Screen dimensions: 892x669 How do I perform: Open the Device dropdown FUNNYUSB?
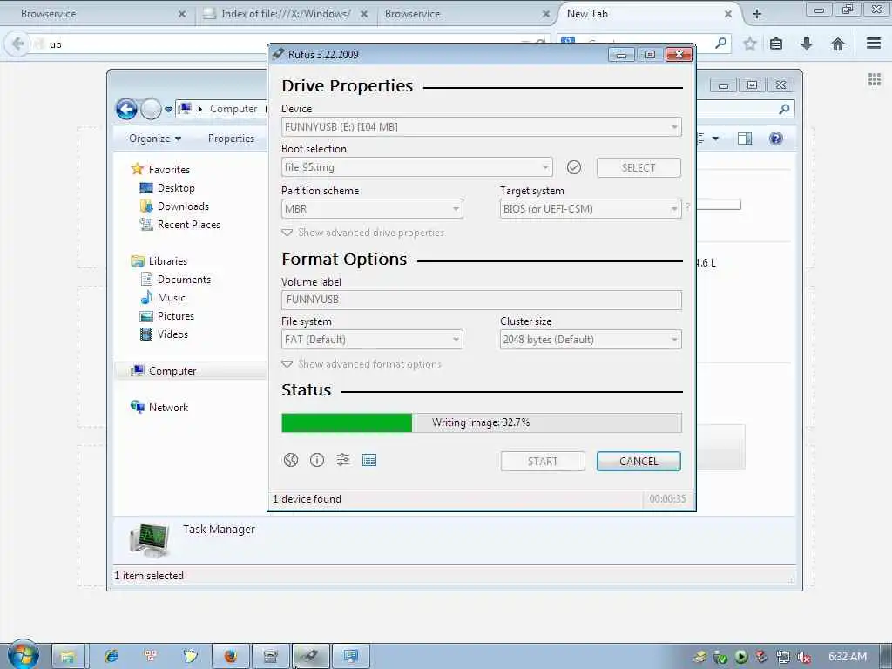pos(481,127)
